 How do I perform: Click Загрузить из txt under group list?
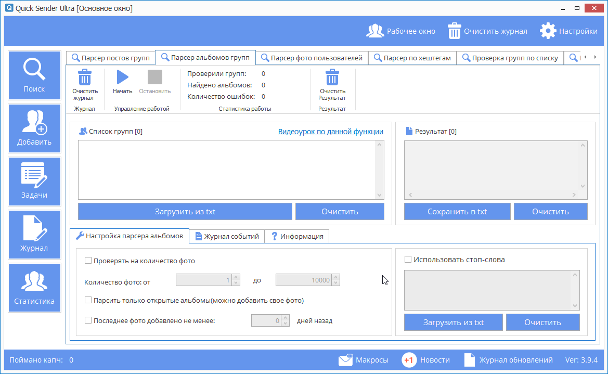click(x=185, y=212)
